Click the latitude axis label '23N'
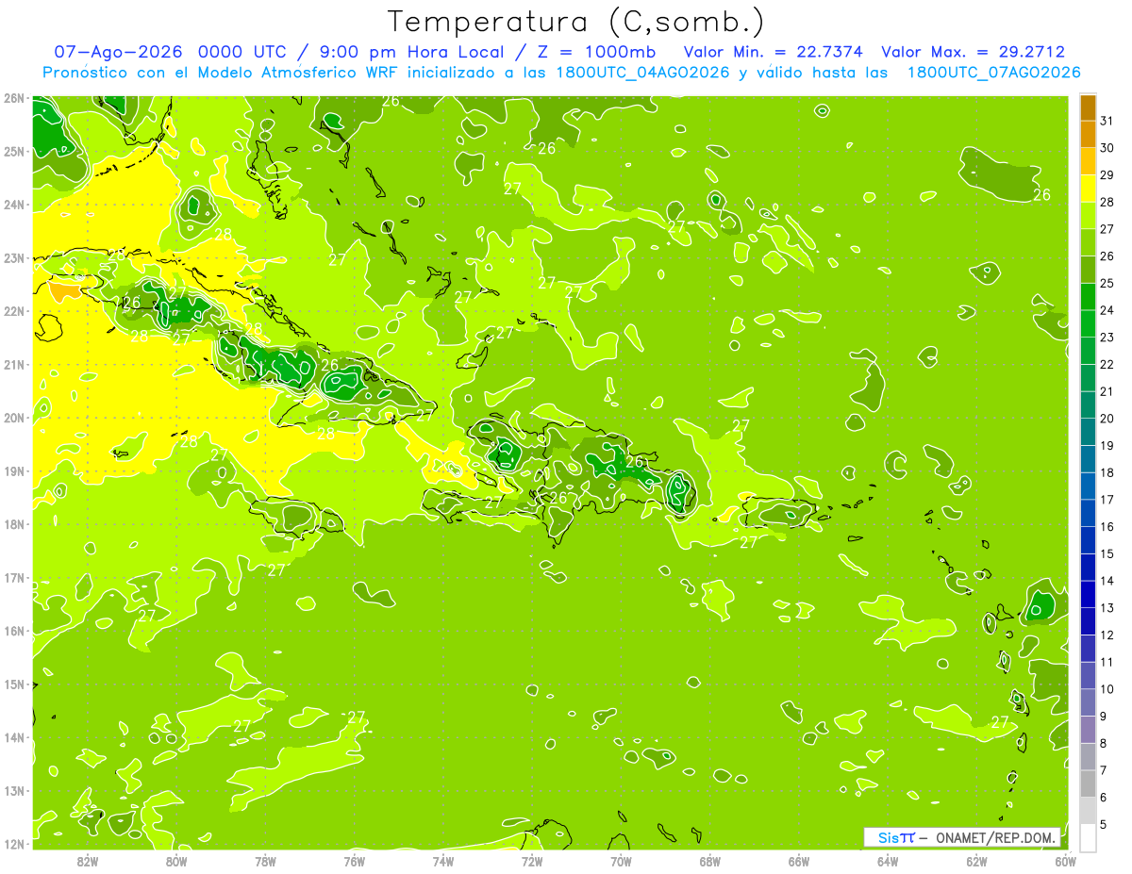Image resolution: width=1132 pixels, height=874 pixels. tap(14, 257)
